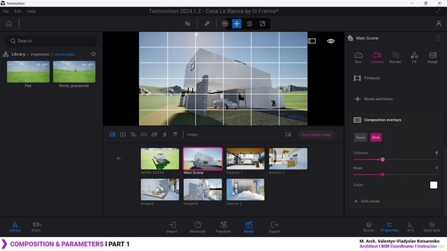Select the Scale tool in toolbar
This screenshot has height=251, width=447.
click(263, 24)
